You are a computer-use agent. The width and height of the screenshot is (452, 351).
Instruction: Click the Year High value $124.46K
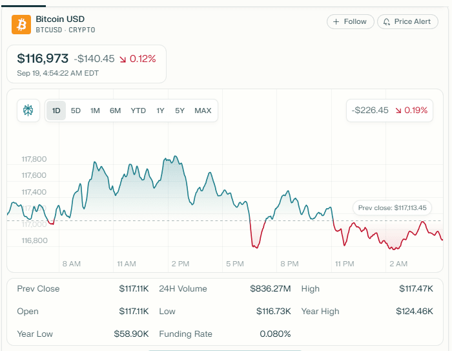coord(414,311)
